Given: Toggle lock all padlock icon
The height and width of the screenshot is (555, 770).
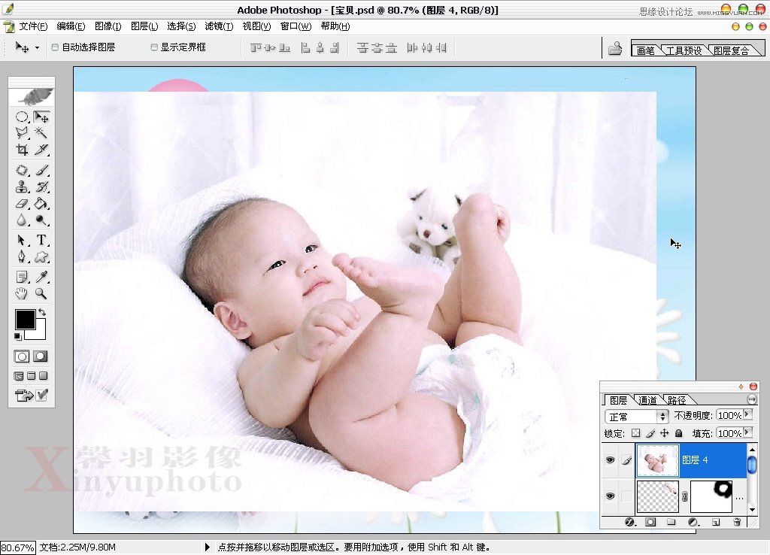Looking at the screenshot, I should tap(679, 433).
